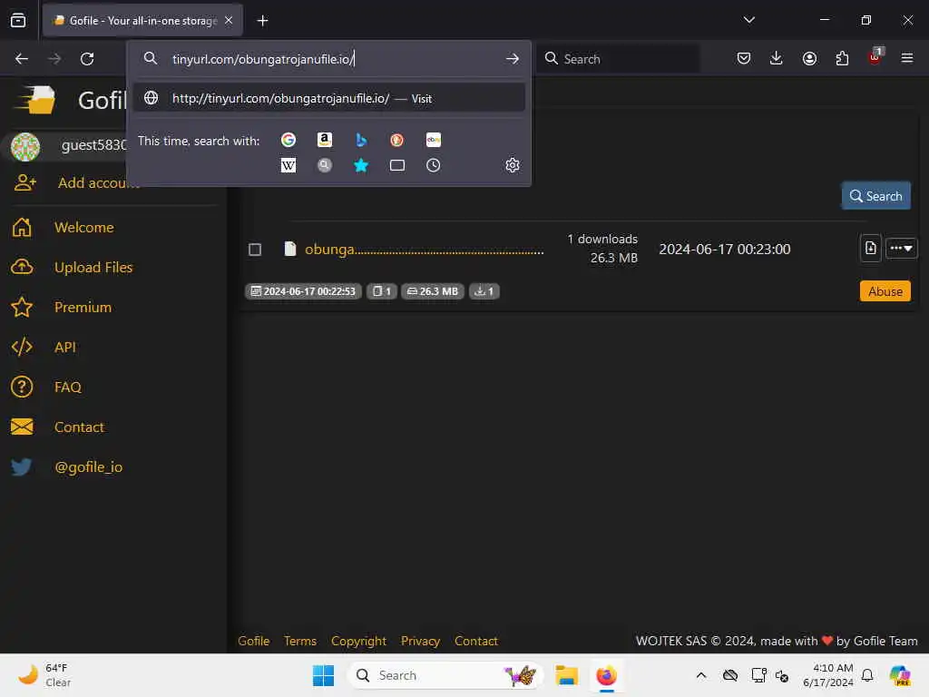
Task: Search with Google icon
Action: tap(288, 140)
